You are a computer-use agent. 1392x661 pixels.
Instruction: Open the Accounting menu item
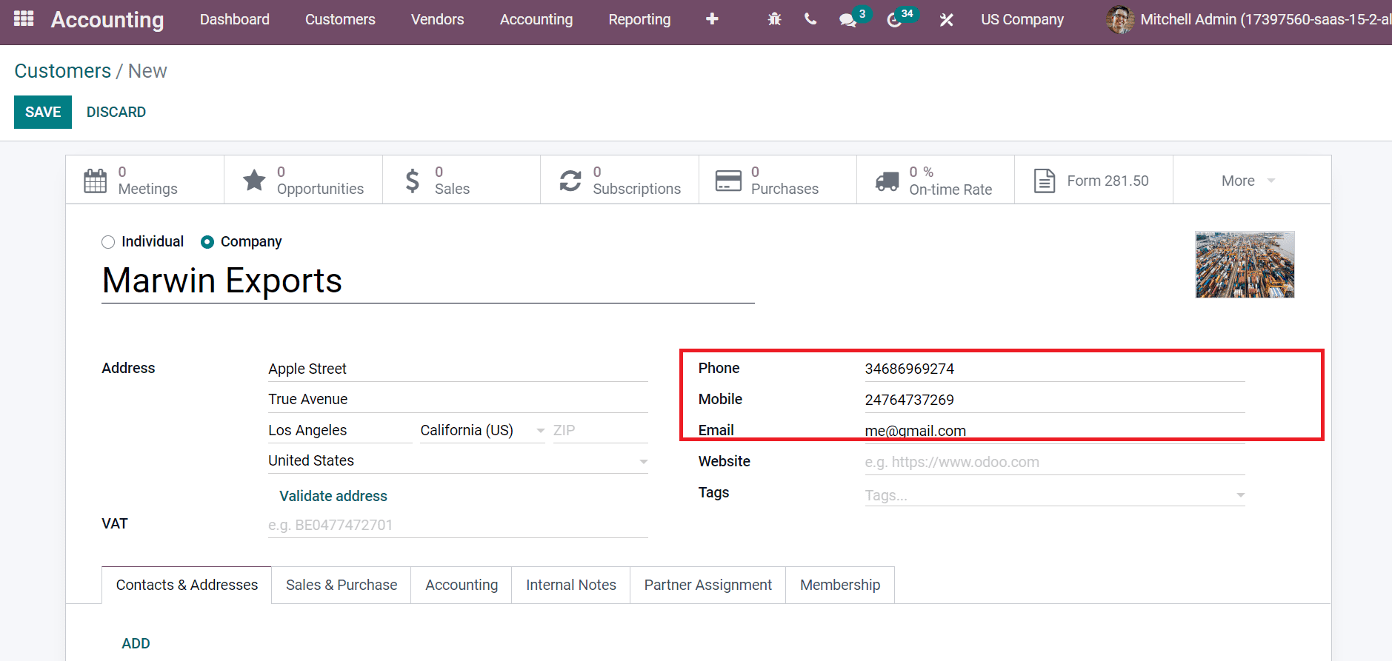coord(536,19)
